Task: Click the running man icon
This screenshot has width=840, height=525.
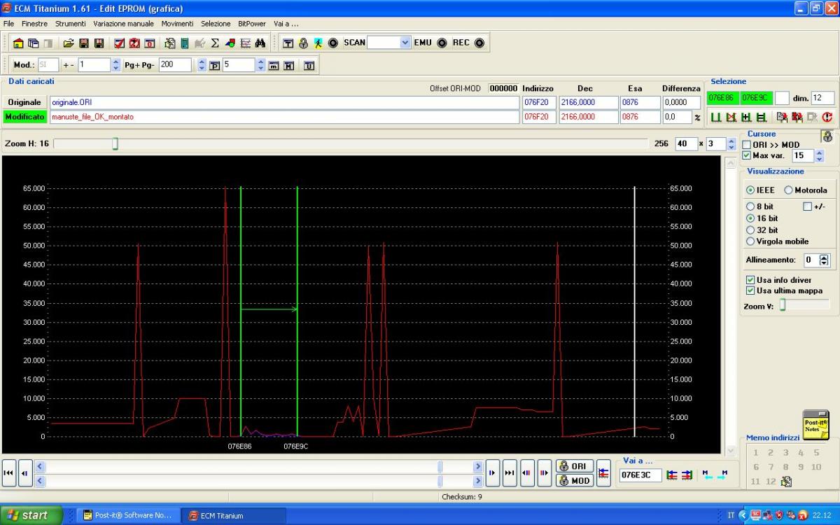Action: 318,43
